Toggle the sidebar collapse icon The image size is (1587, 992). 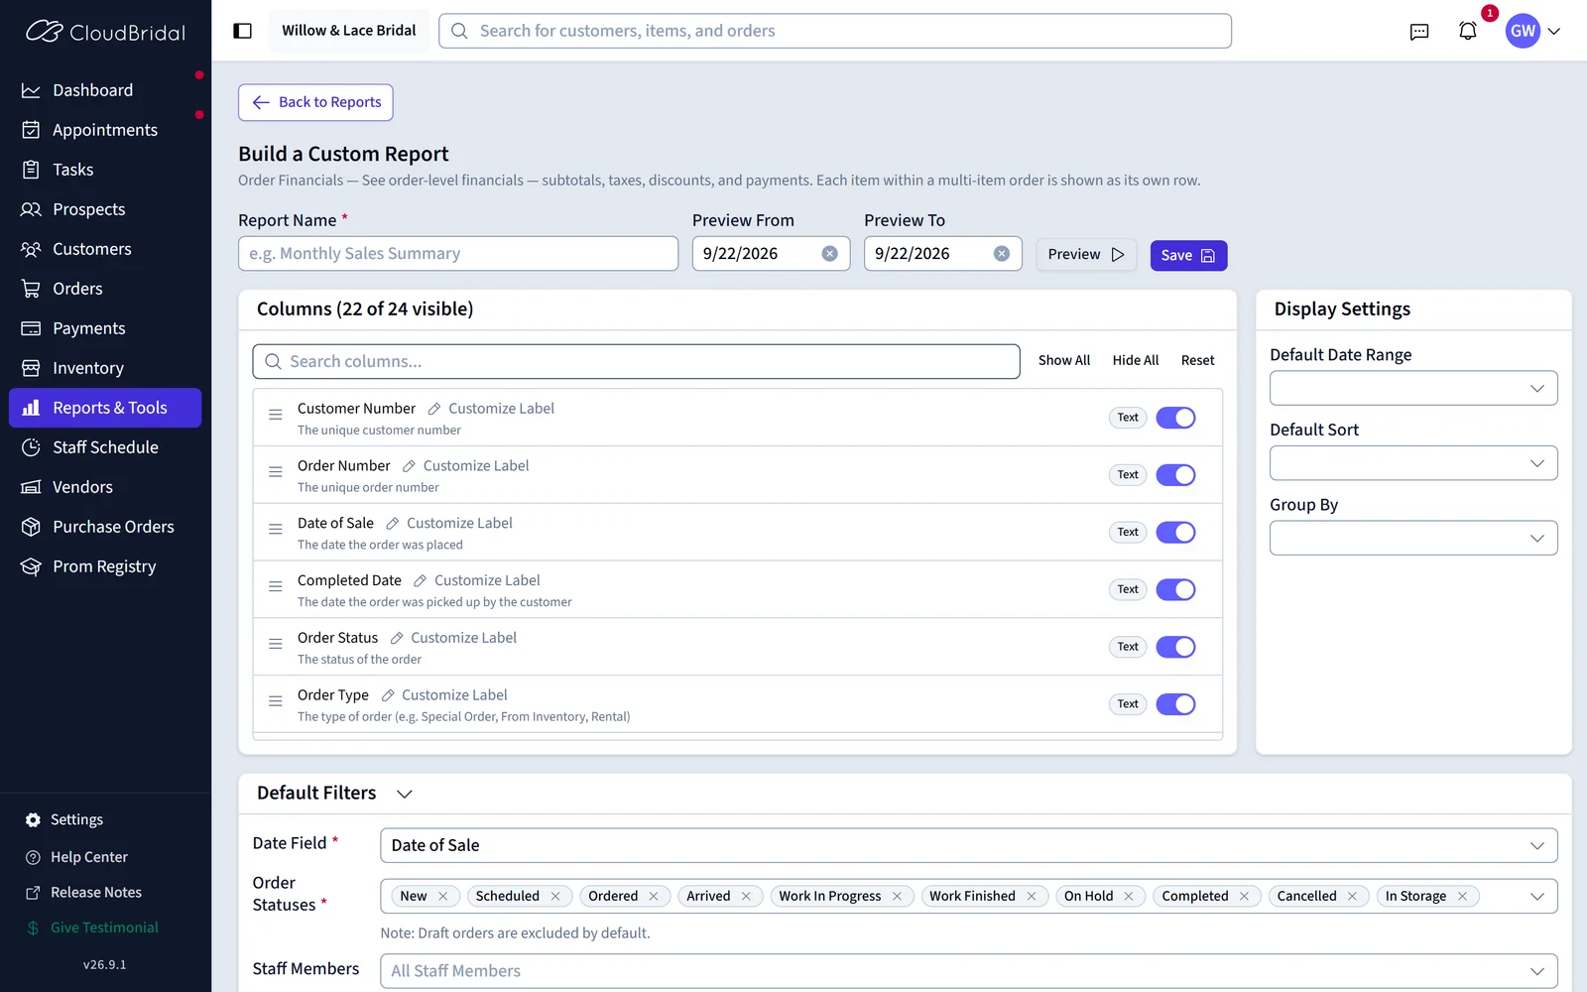point(242,31)
